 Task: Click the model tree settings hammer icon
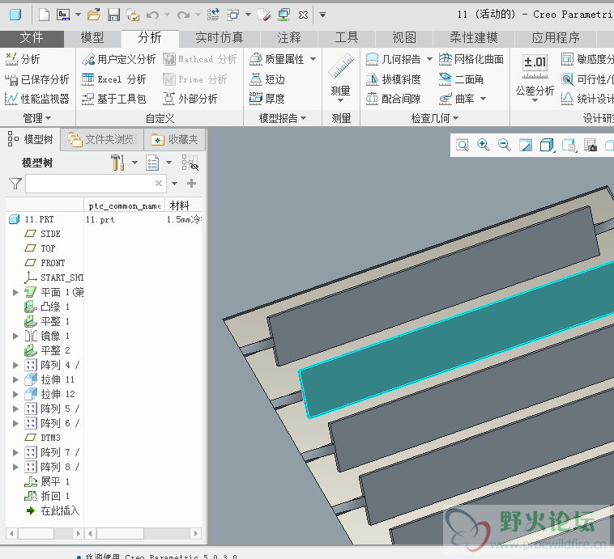click(x=117, y=163)
